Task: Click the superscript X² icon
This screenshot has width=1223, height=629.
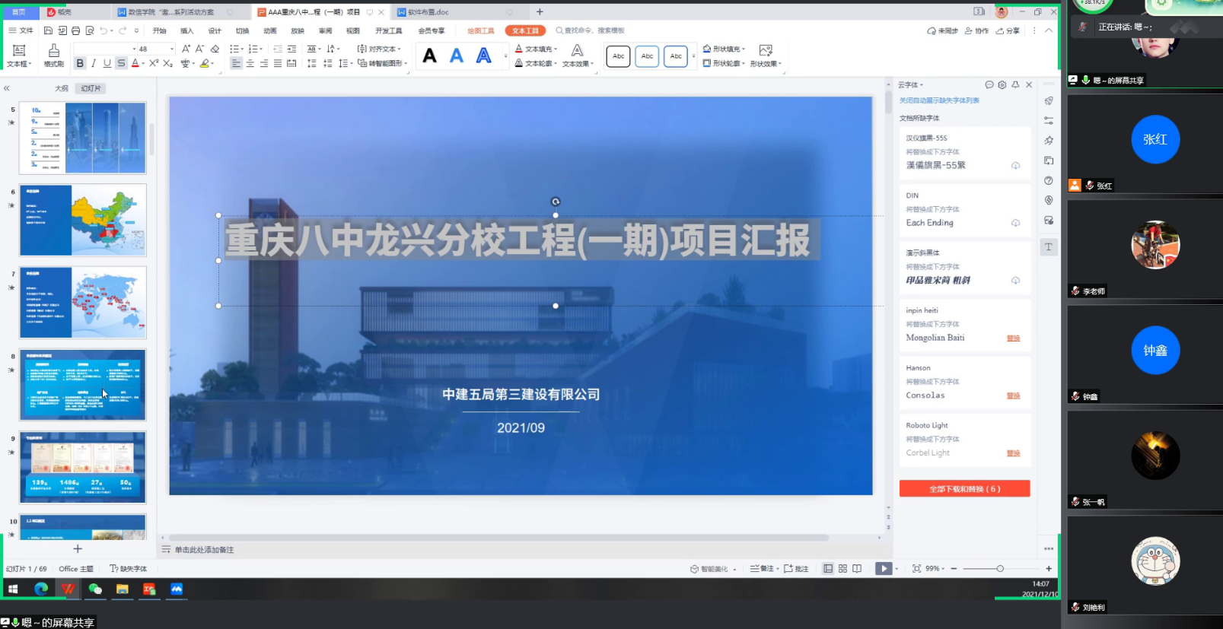Action: point(154,63)
